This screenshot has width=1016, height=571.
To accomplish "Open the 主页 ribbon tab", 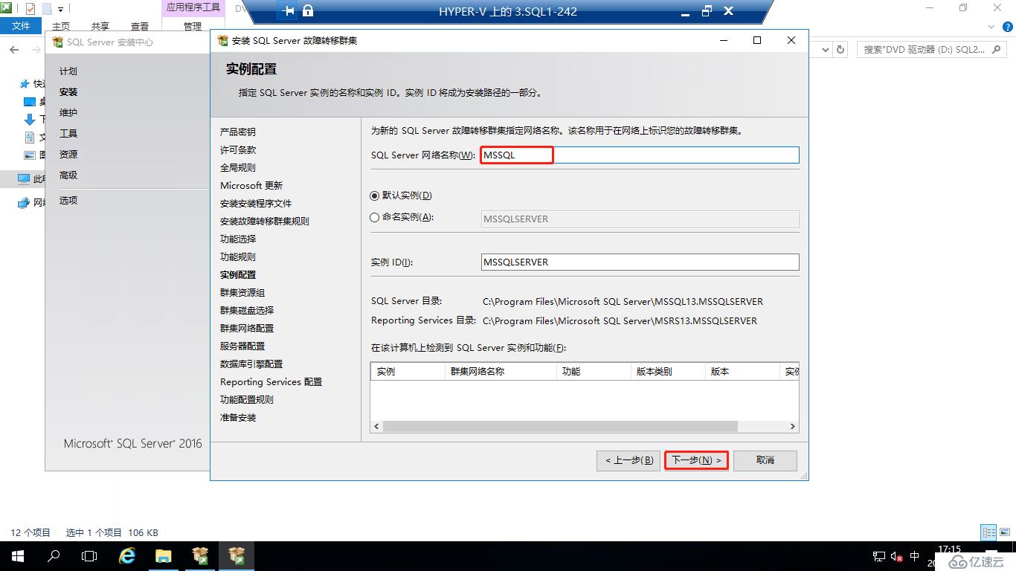I will 61,26.
